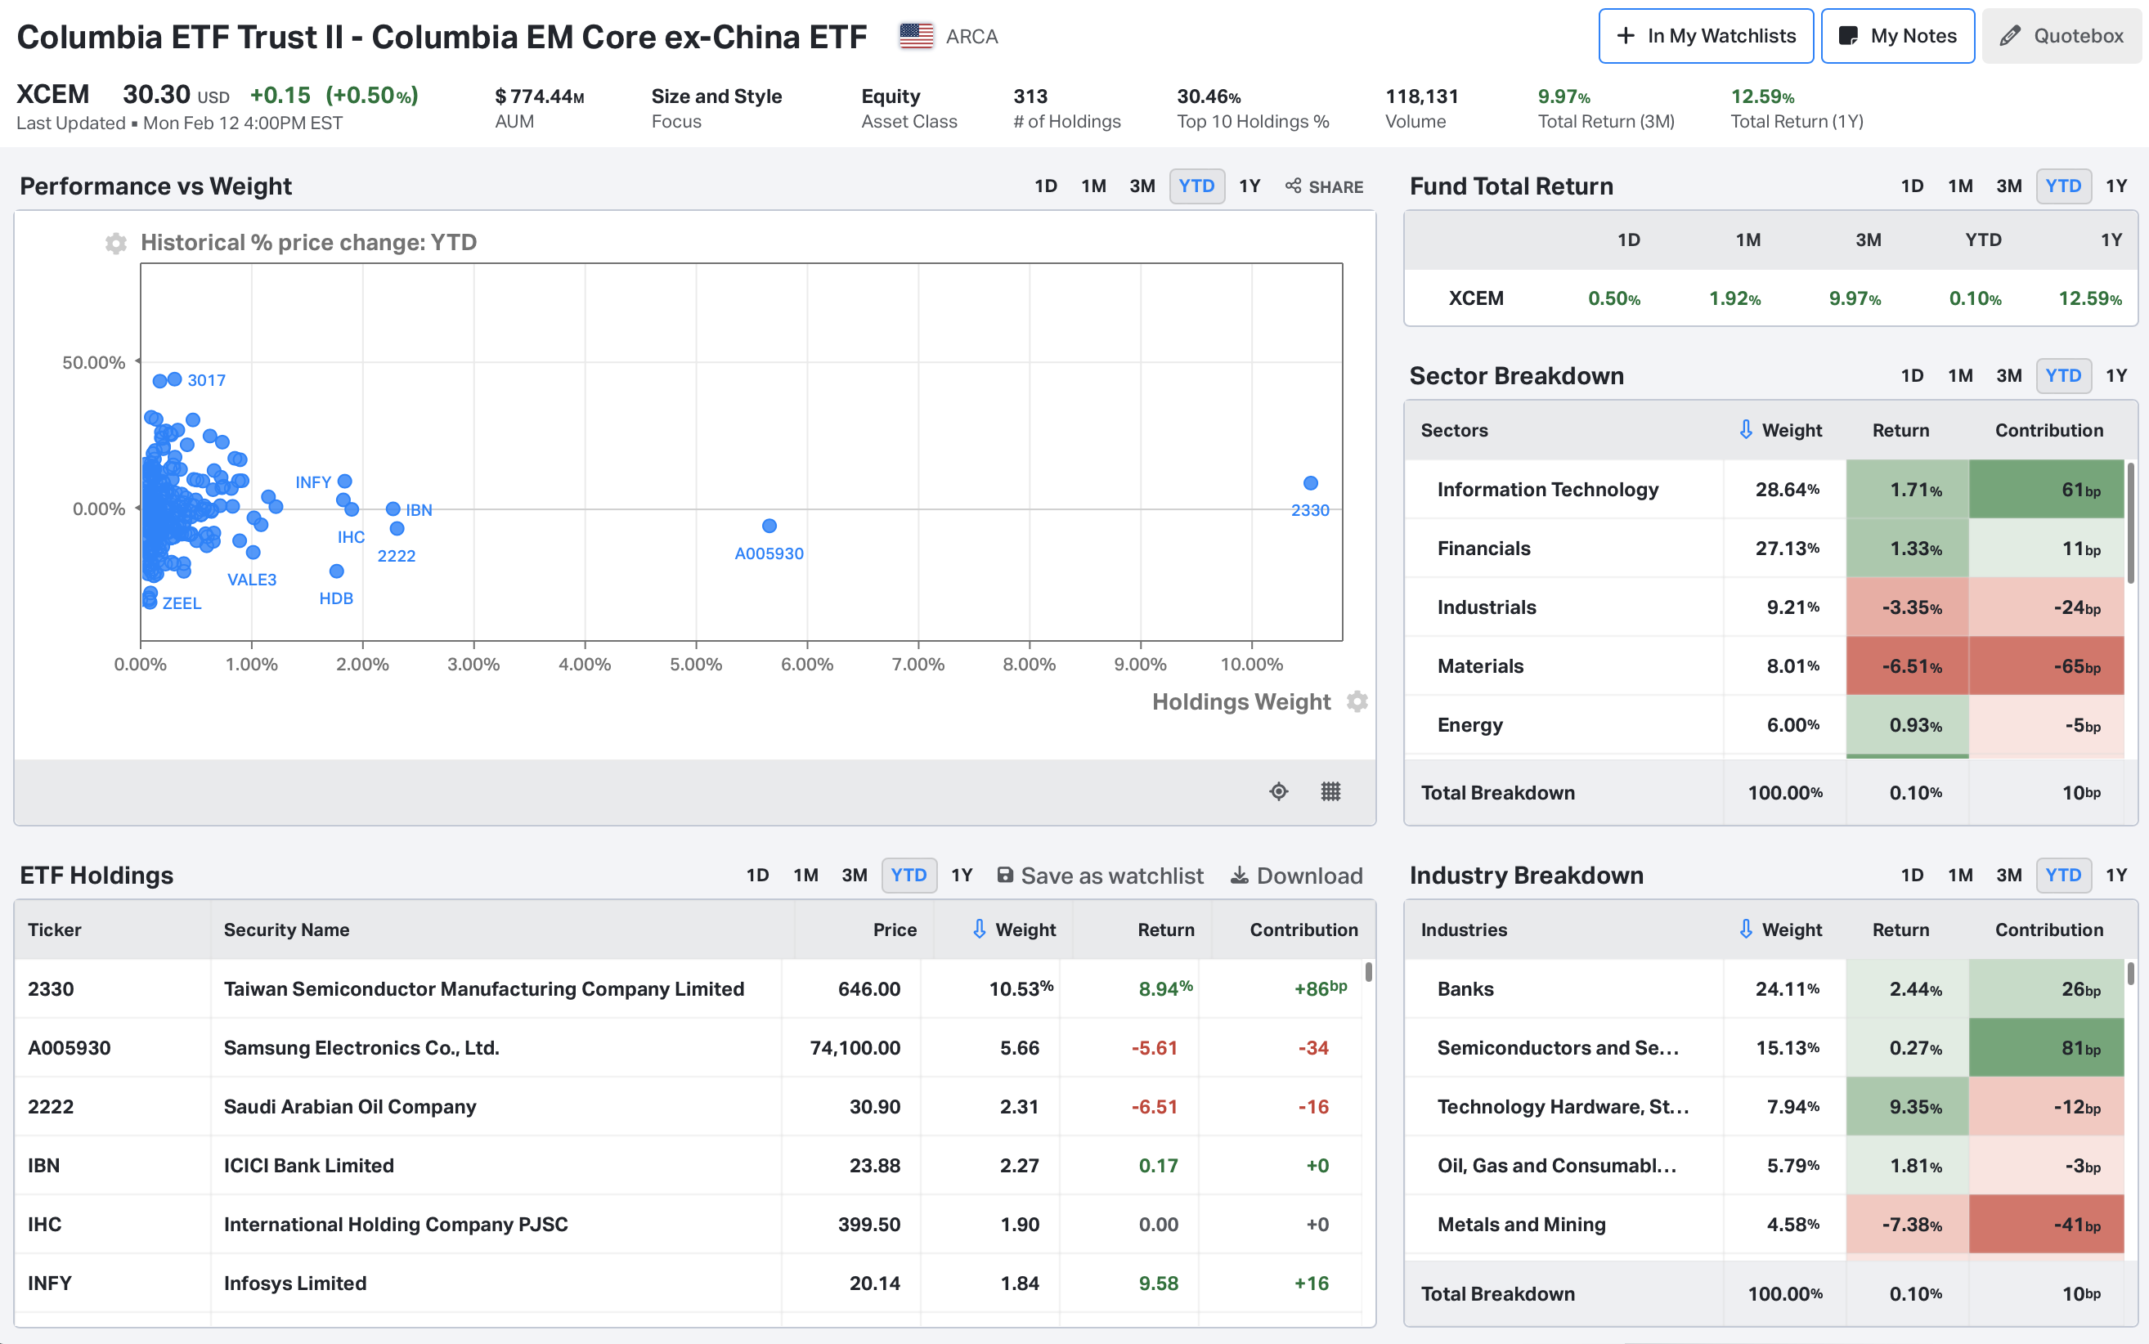Viewport: 2149px width, 1344px height.
Task: Sort industries by Return column header
Action: pyautogui.click(x=1901, y=929)
